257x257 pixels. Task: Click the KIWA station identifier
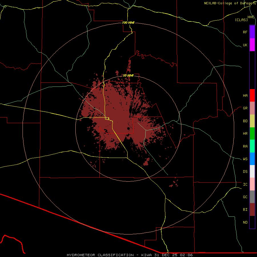(x=146, y=255)
